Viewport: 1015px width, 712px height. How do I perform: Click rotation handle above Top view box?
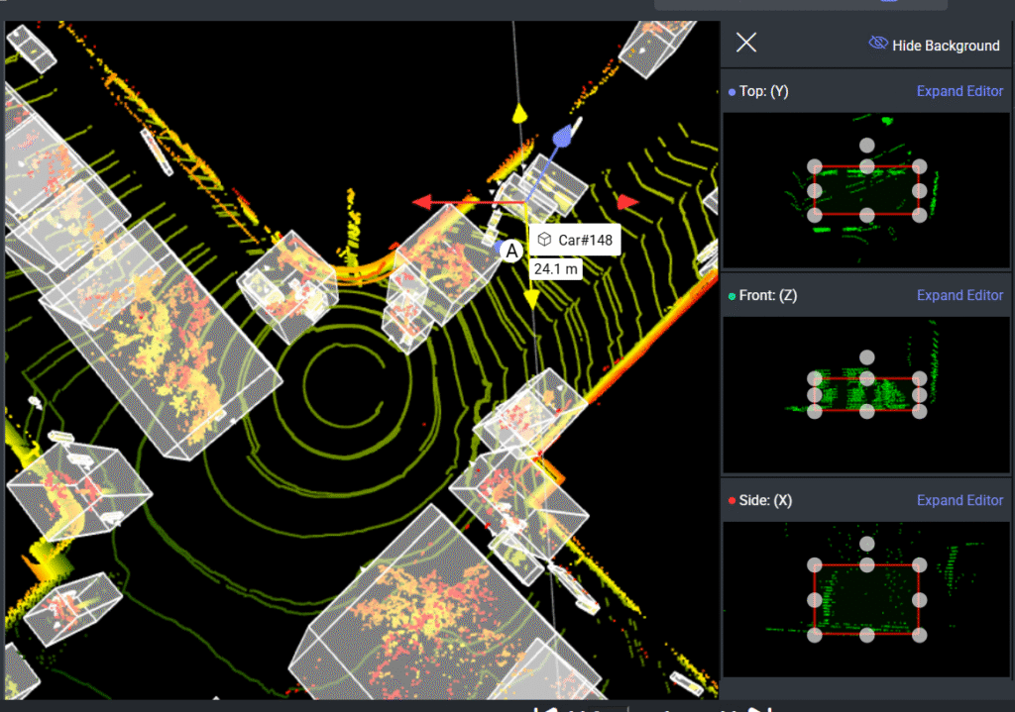(x=867, y=145)
